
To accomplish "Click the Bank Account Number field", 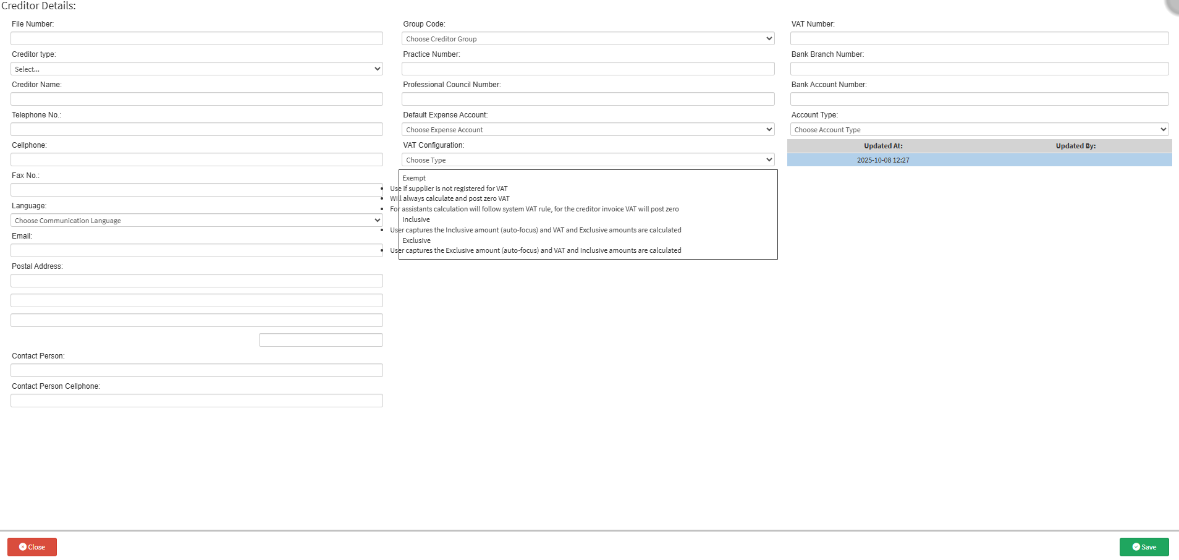I will (x=979, y=99).
